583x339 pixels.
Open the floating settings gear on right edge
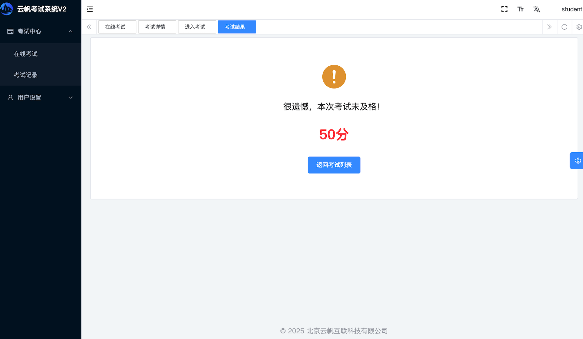tap(577, 160)
